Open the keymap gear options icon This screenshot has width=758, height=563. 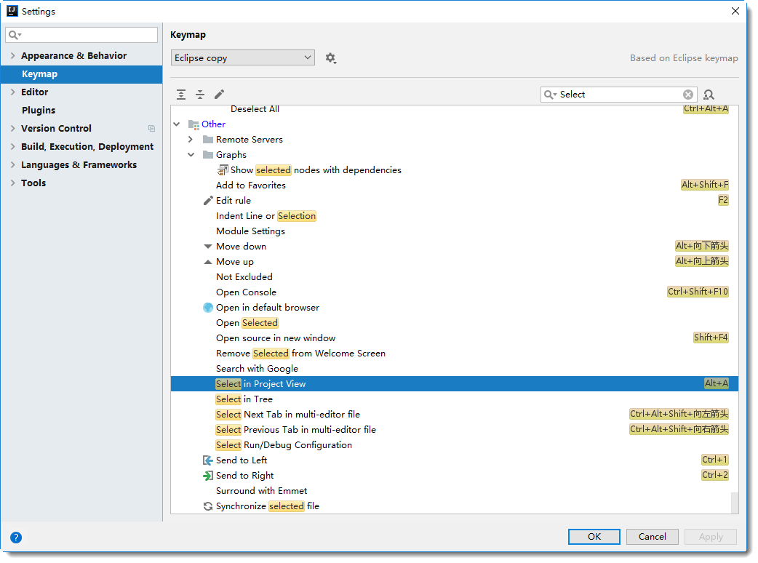click(x=330, y=58)
